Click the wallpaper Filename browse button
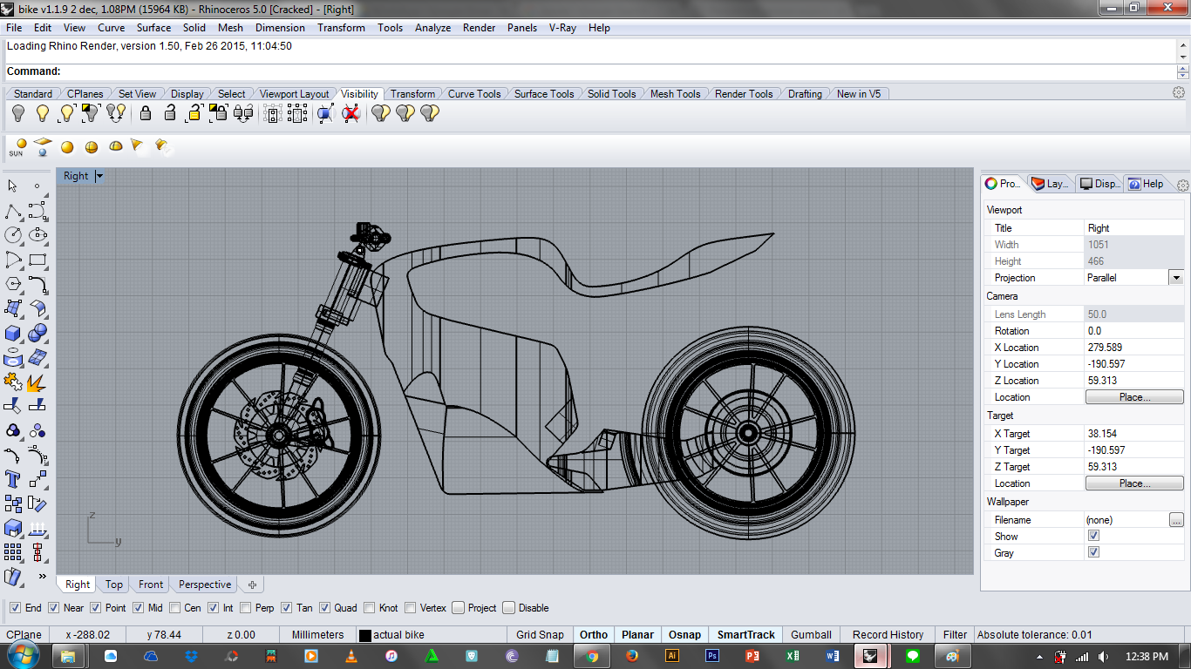 pyautogui.click(x=1176, y=520)
